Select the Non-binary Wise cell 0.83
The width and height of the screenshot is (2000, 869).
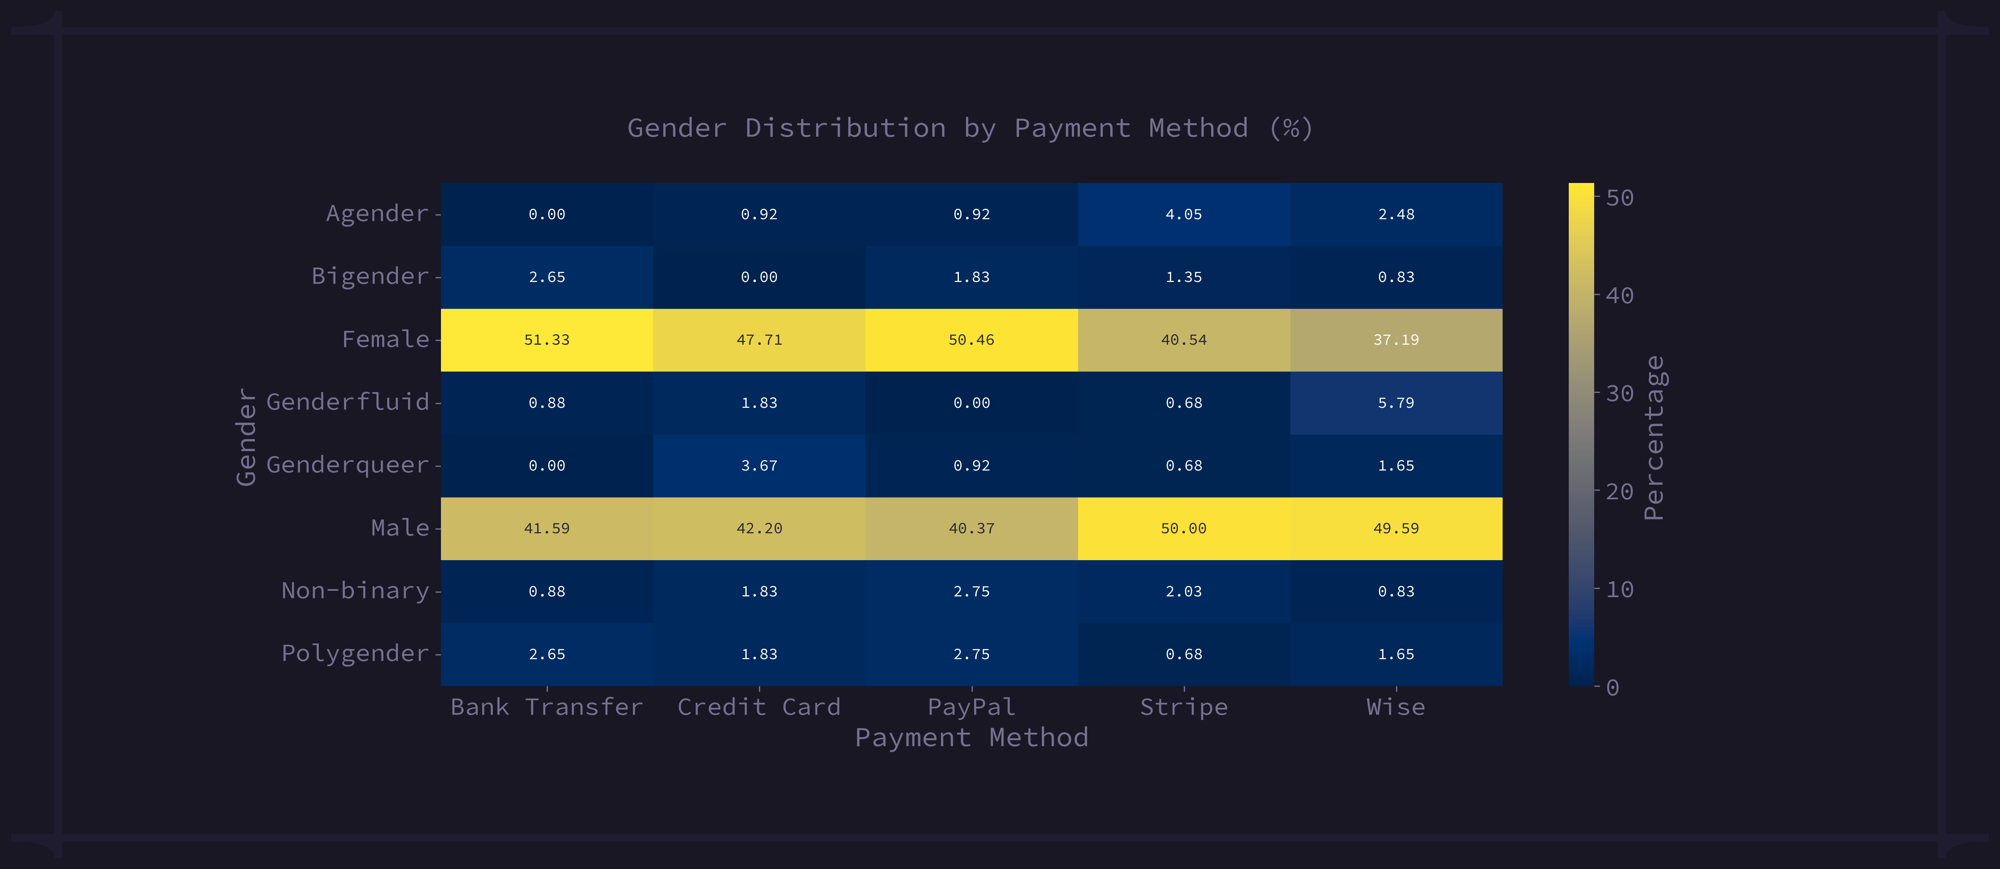tap(1396, 591)
